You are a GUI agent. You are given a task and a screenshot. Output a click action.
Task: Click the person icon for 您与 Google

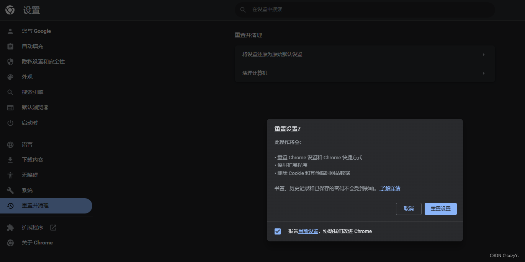(10, 31)
